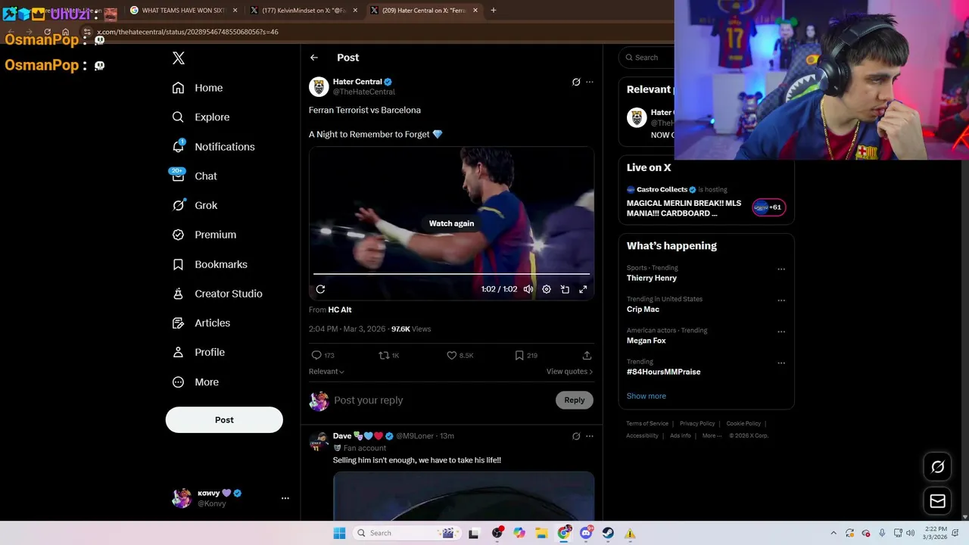
Task: Open more options for Megan Fox trend
Action: [781, 332]
